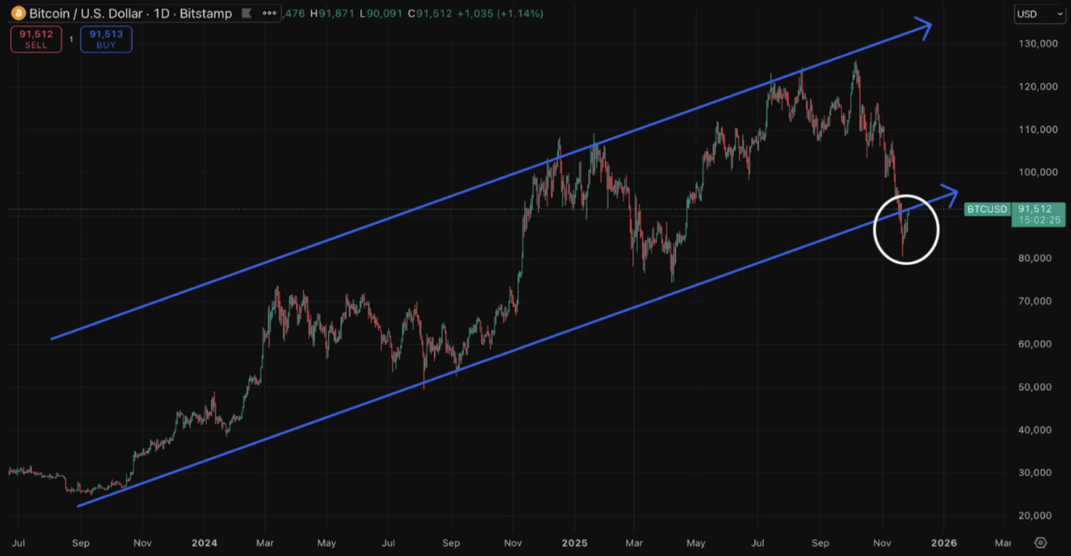Image resolution: width=1071 pixels, height=556 pixels.
Task: Click the green BTCUSD price label tag
Action: (987, 209)
